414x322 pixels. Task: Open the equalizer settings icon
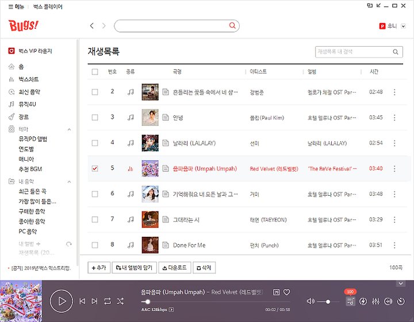(x=375, y=301)
